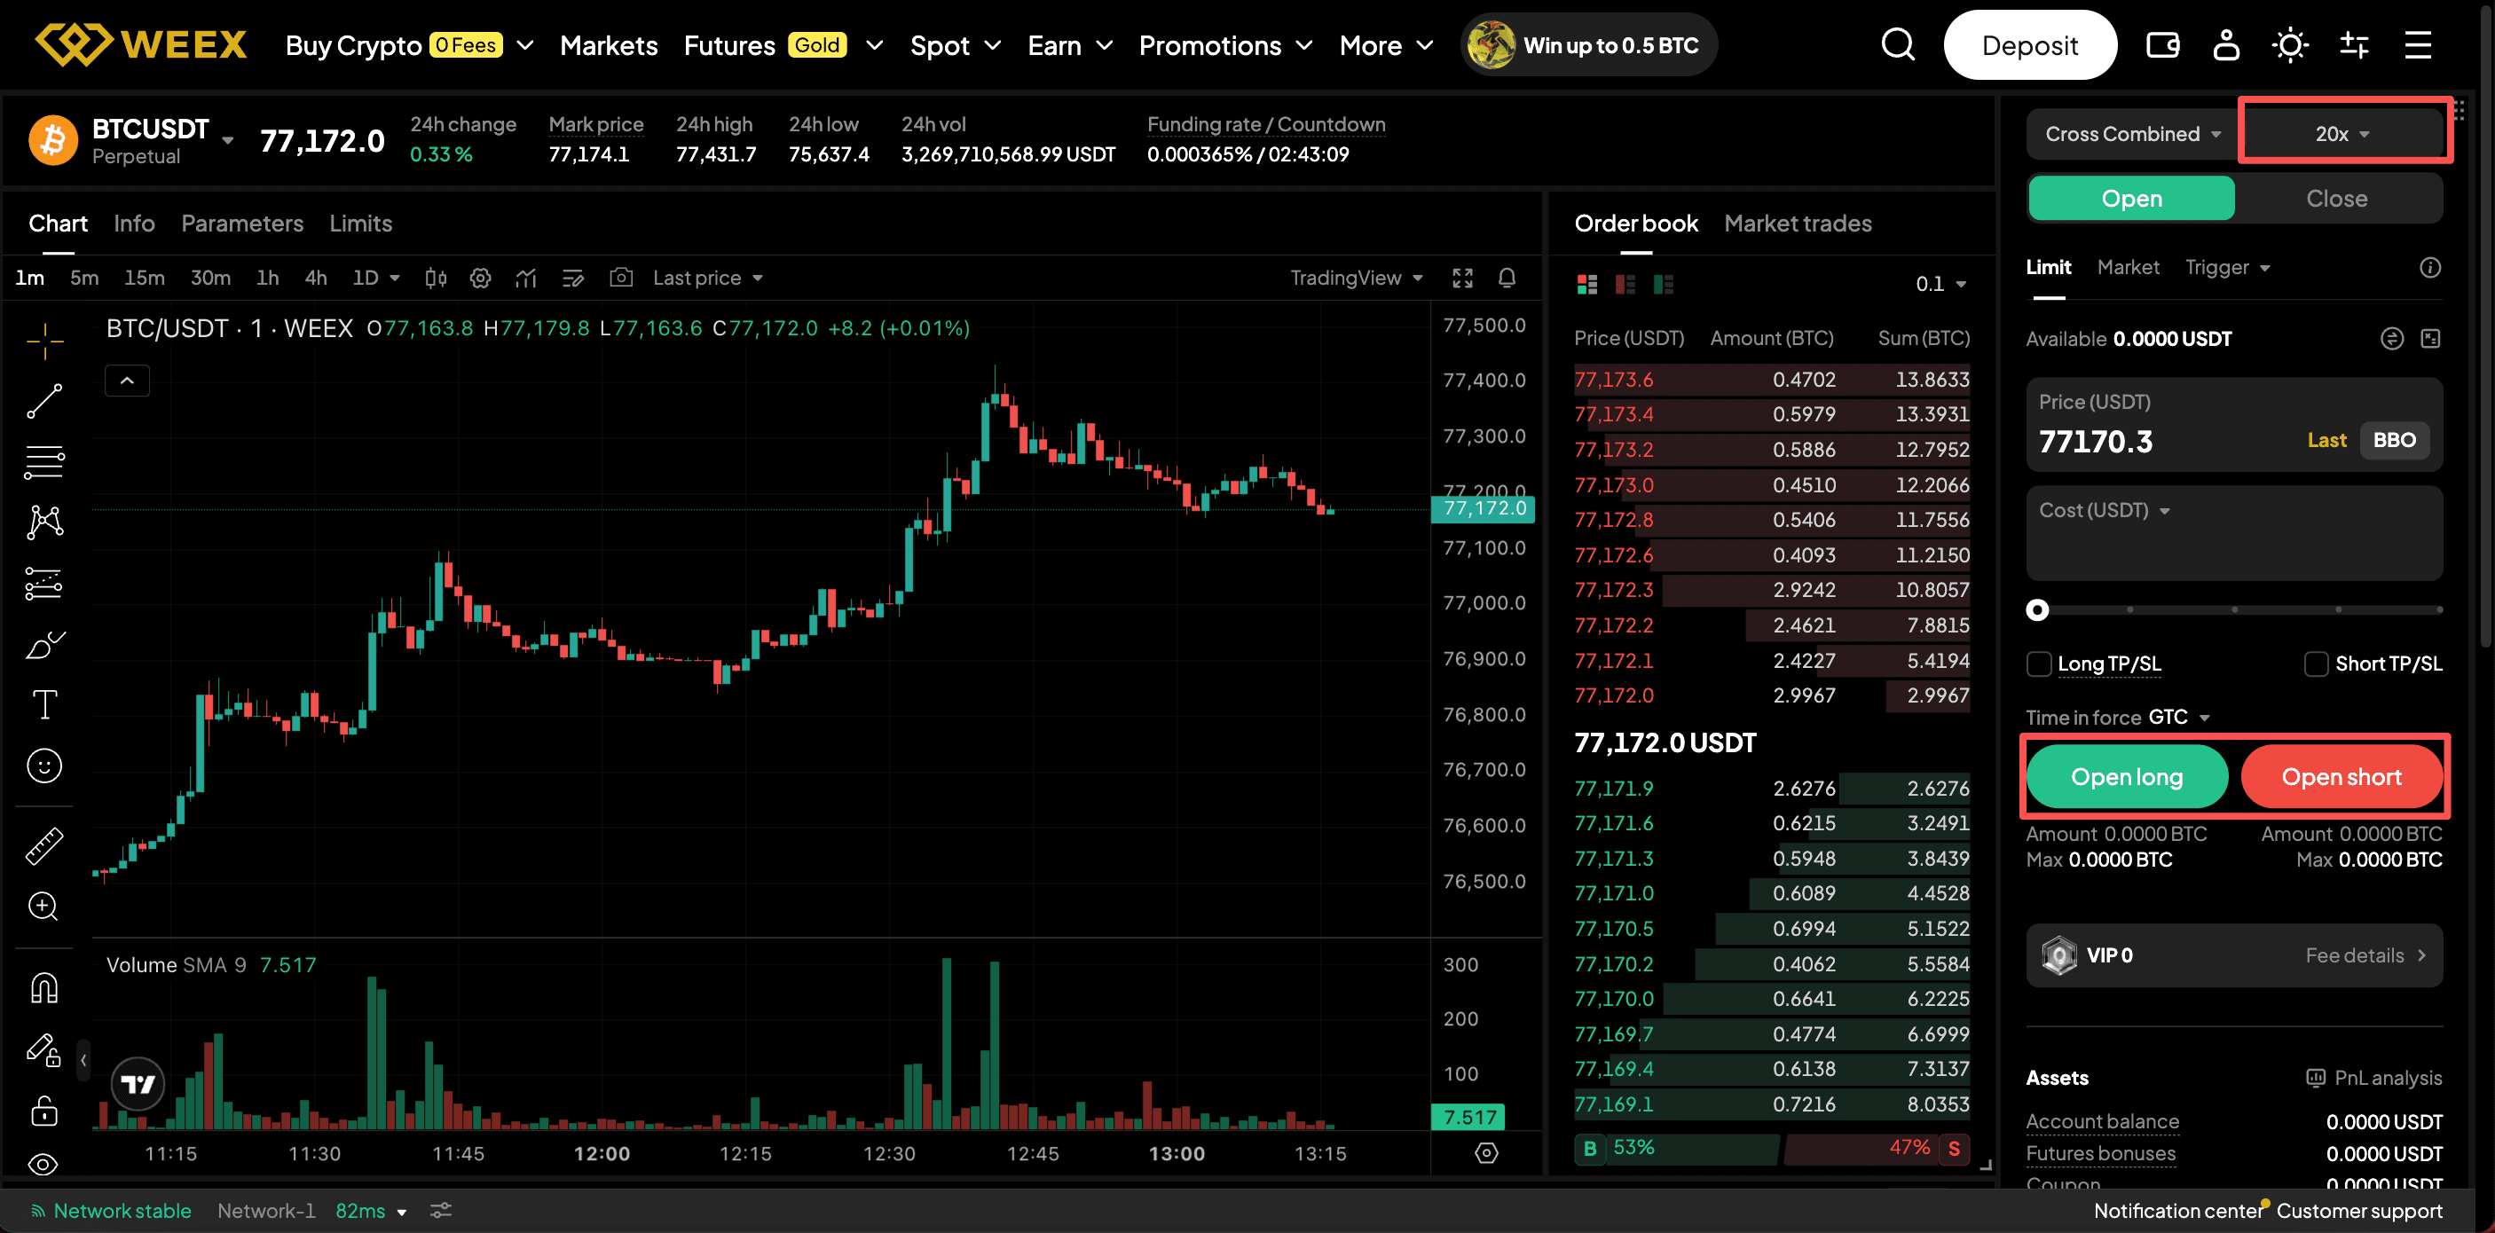Screen dimensions: 2495x1233
Task: Select the crosshair cursor tool
Action: [x=44, y=340]
